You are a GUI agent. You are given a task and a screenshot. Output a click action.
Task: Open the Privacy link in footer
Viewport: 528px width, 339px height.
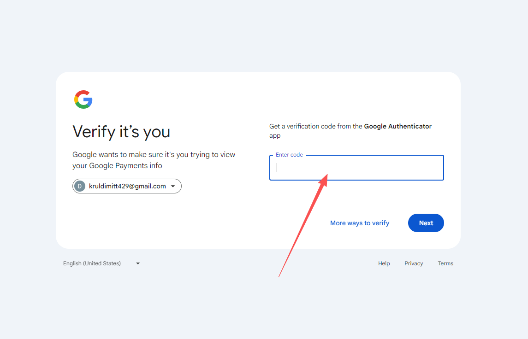[x=414, y=263]
